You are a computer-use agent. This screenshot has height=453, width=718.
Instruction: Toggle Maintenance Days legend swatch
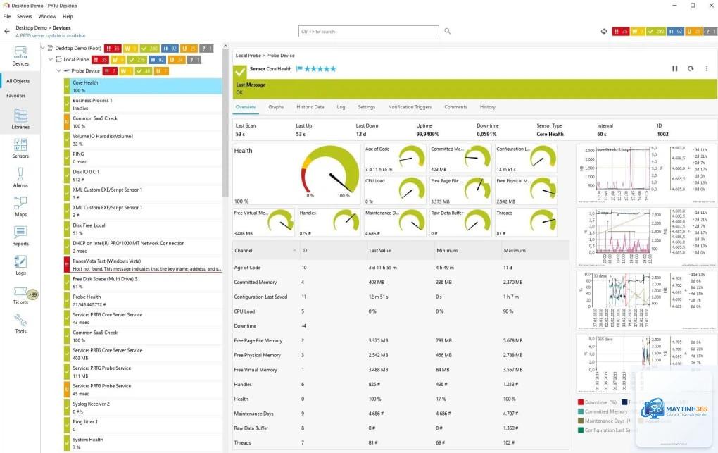581,421
